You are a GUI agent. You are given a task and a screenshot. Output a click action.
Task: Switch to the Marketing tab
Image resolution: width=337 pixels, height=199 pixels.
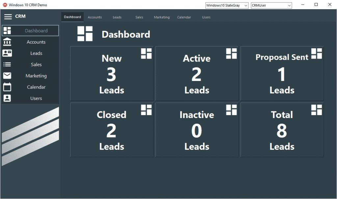click(162, 17)
